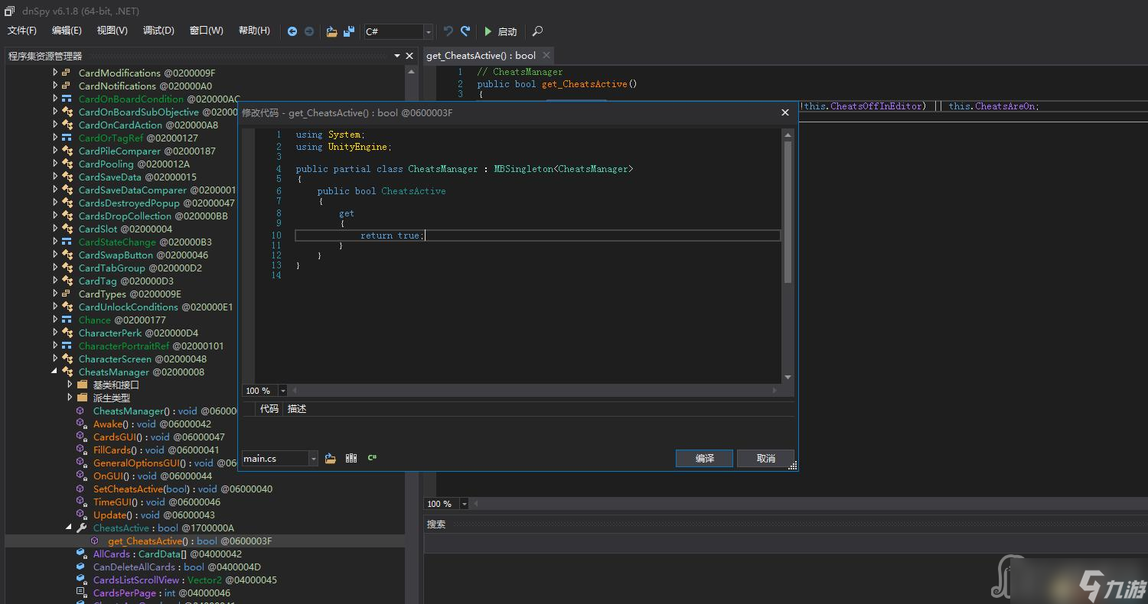The height and width of the screenshot is (604, 1148).
Task: Expand the CardTag tree node
Action: [x=55, y=281]
